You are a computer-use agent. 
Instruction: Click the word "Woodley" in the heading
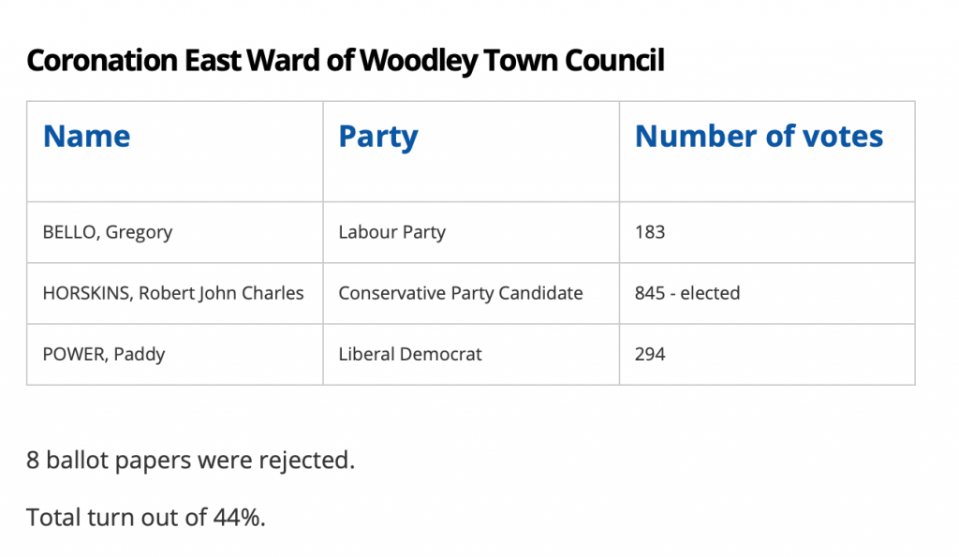click(412, 61)
